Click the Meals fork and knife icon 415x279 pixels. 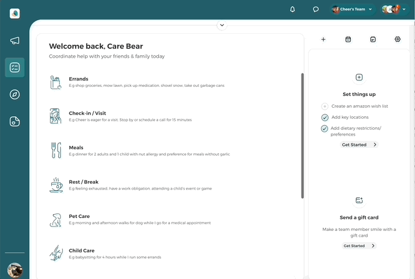click(x=56, y=150)
